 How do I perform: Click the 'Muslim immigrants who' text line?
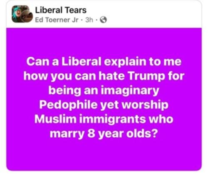(x=104, y=119)
